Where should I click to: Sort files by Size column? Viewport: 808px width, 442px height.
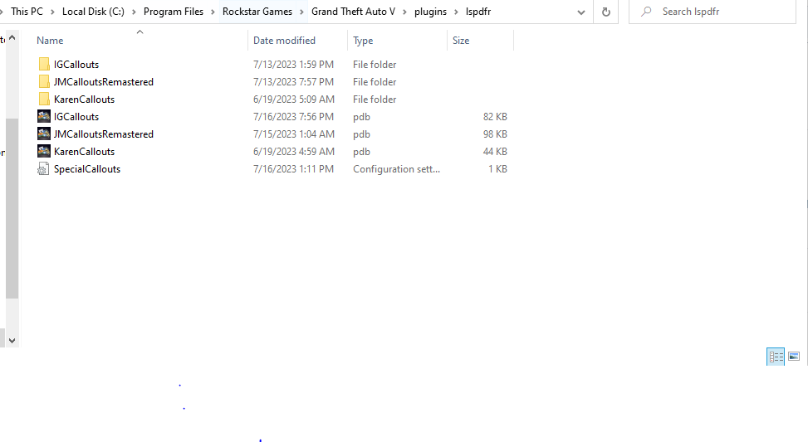click(x=461, y=41)
